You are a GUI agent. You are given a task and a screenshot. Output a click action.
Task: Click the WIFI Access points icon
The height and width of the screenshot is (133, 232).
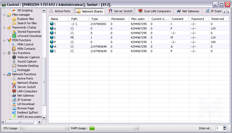pos(14,117)
